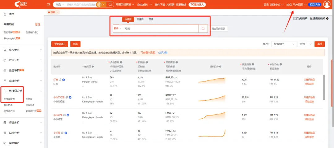Click the 管理 link beside 常用功能
Screen dimensions: 334x148
(38, 24)
